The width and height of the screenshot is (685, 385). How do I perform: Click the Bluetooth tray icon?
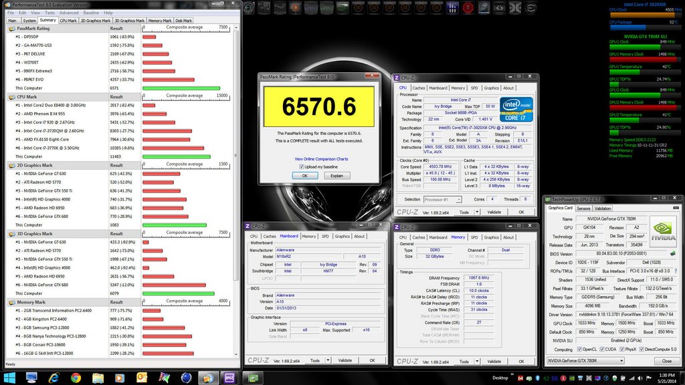[538, 378]
